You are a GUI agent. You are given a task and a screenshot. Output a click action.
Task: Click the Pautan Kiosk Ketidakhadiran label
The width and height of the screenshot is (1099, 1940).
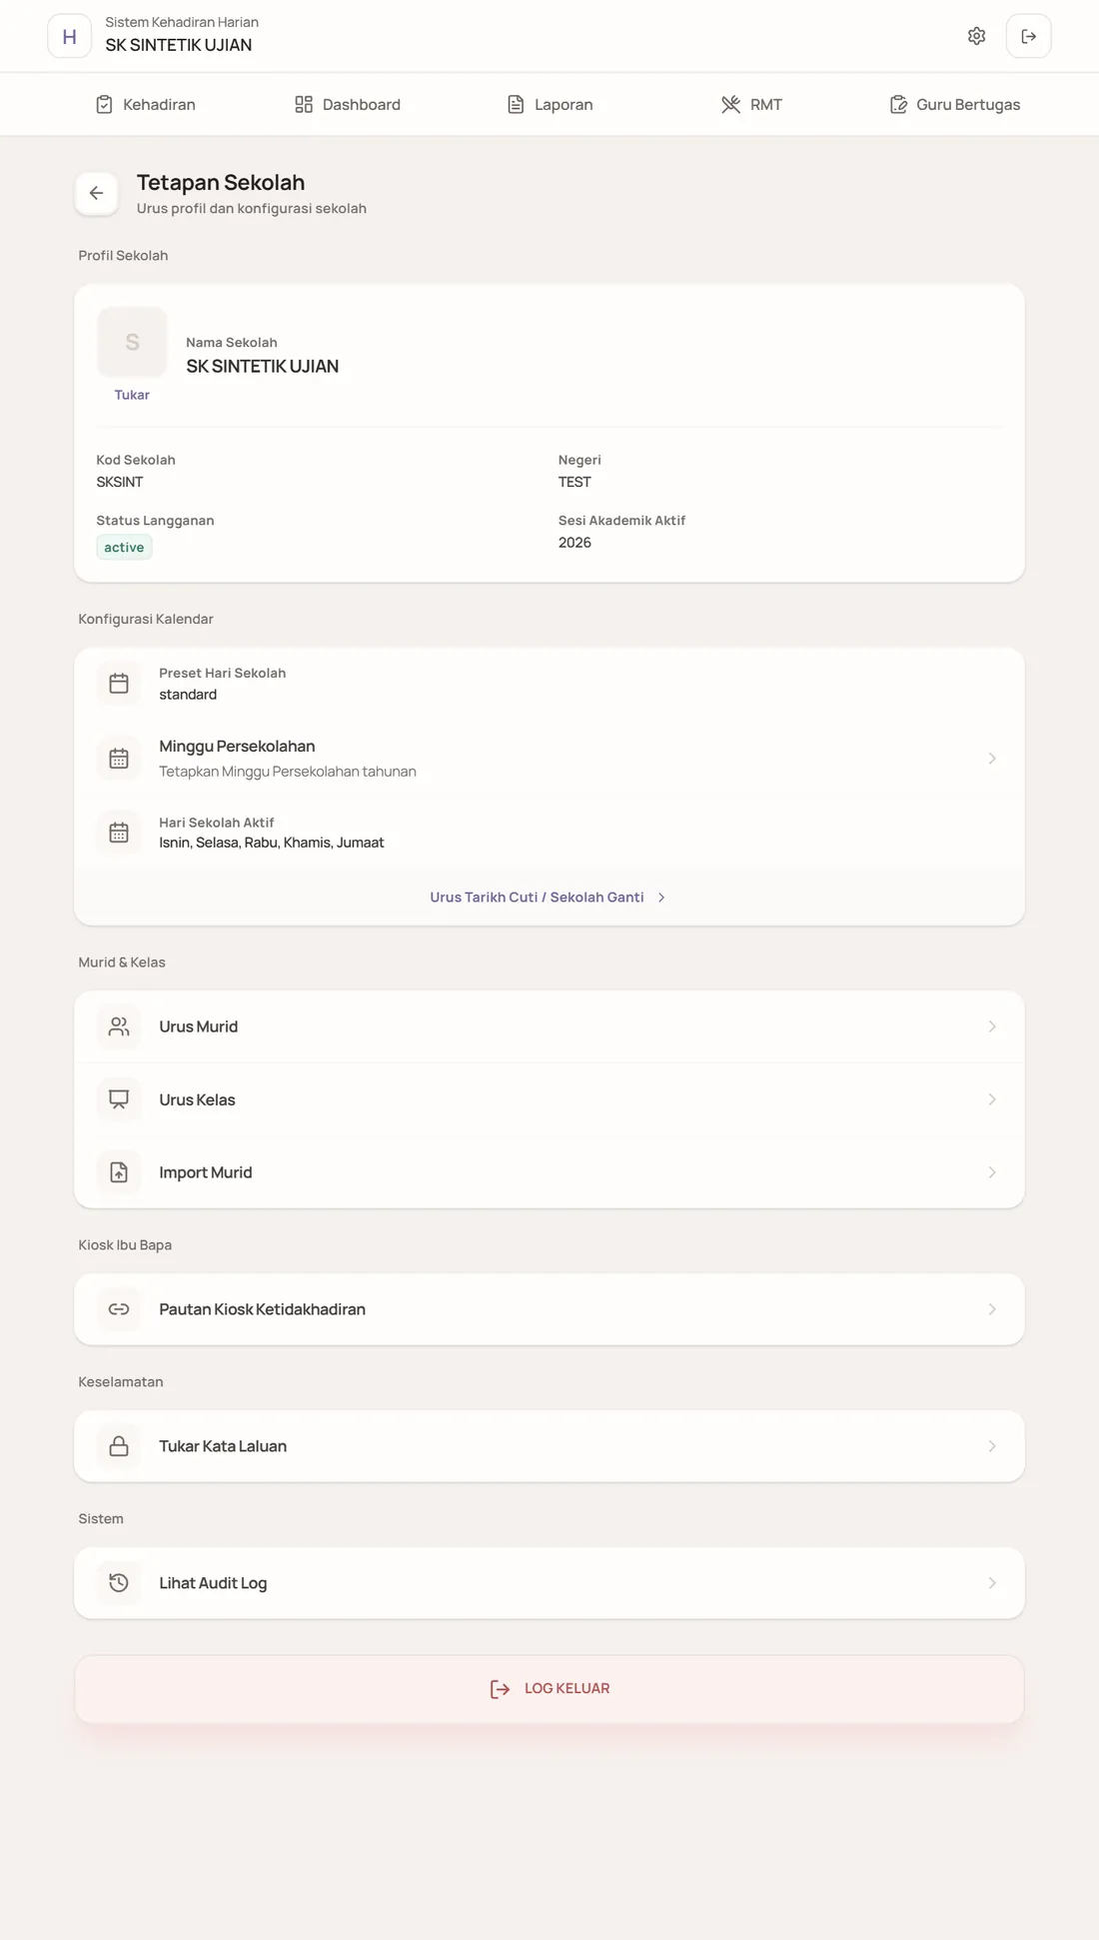pyautogui.click(x=262, y=1309)
